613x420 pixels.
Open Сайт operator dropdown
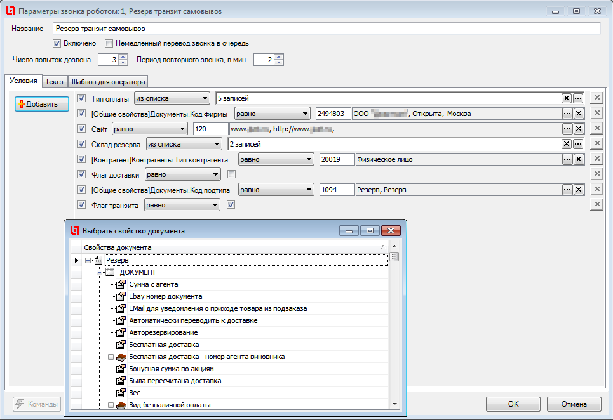click(x=150, y=129)
